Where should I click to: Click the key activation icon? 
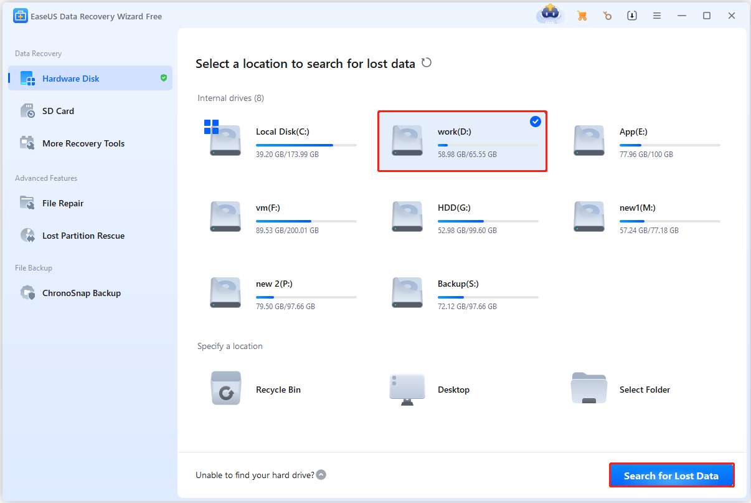click(607, 16)
